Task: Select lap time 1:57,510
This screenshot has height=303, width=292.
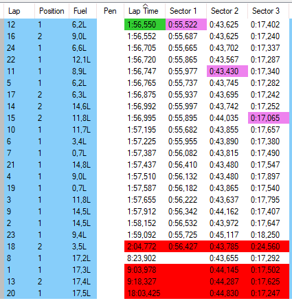Action: 142,177
